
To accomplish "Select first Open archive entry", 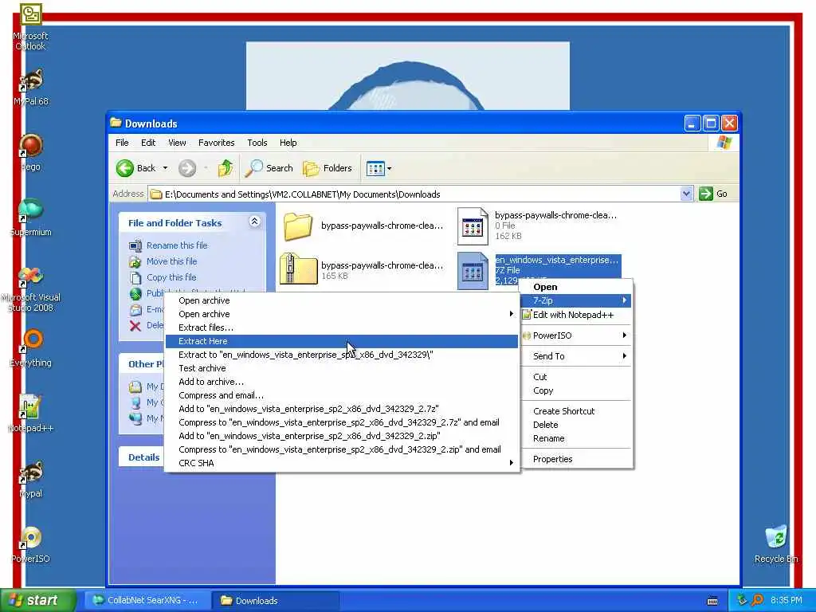I will [x=341, y=300].
